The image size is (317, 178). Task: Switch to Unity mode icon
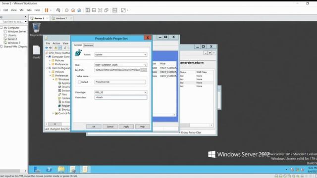pos(106,10)
